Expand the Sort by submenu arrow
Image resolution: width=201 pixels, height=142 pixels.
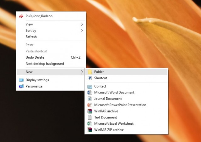82,31
